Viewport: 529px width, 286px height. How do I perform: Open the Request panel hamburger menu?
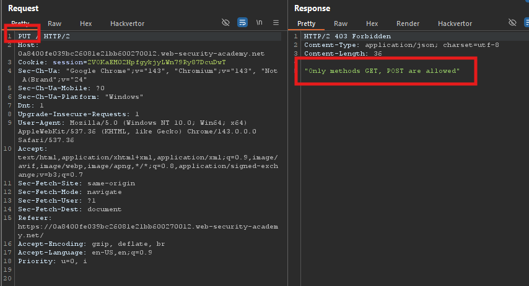tap(276, 22)
